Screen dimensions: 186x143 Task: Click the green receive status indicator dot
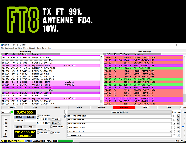(x=12, y=112)
